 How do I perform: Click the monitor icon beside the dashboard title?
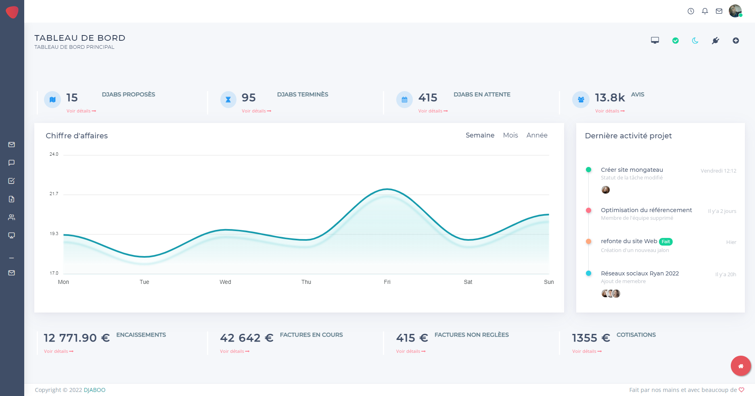[655, 40]
